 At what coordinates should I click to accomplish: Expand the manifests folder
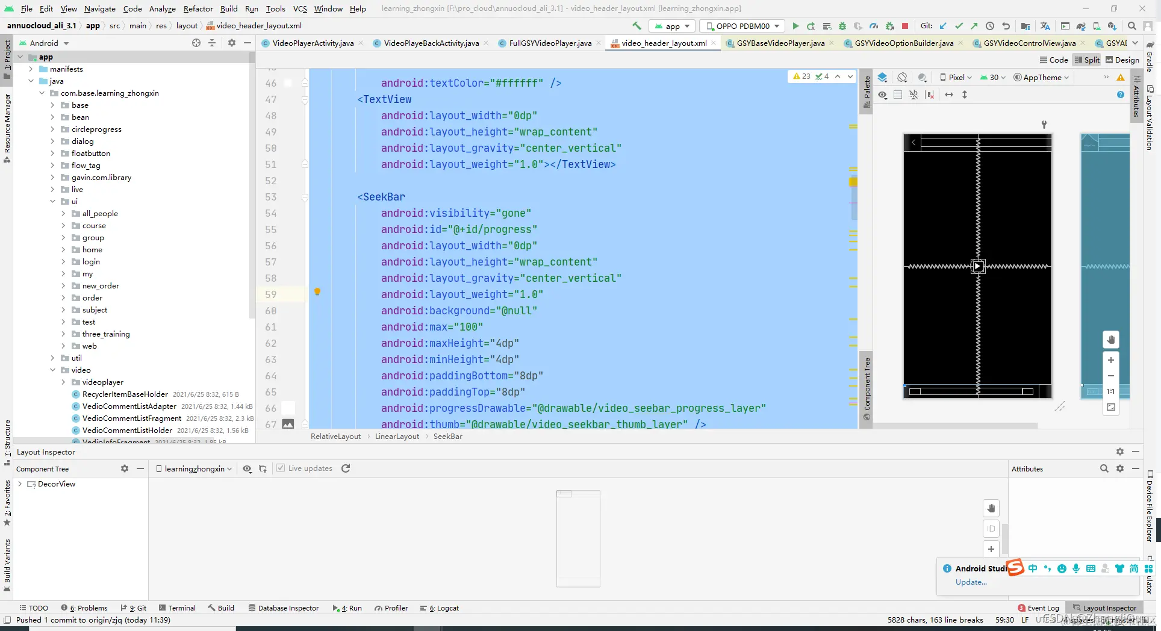(31, 69)
